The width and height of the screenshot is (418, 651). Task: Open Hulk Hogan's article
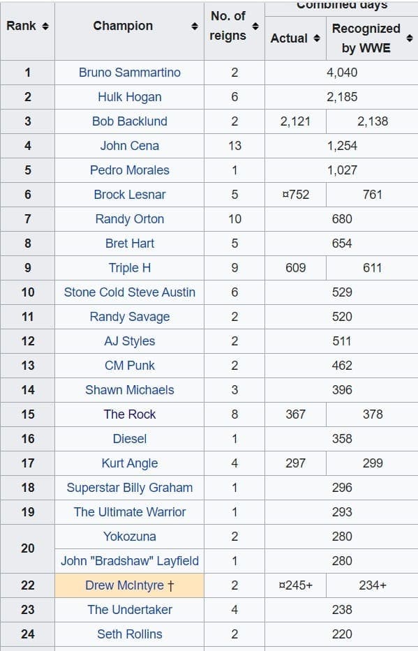click(128, 97)
